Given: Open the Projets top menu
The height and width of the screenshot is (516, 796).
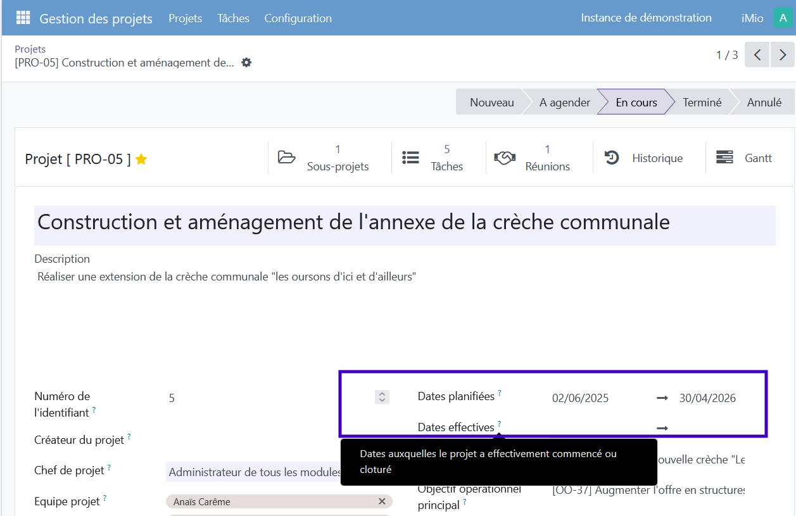Looking at the screenshot, I should (185, 18).
